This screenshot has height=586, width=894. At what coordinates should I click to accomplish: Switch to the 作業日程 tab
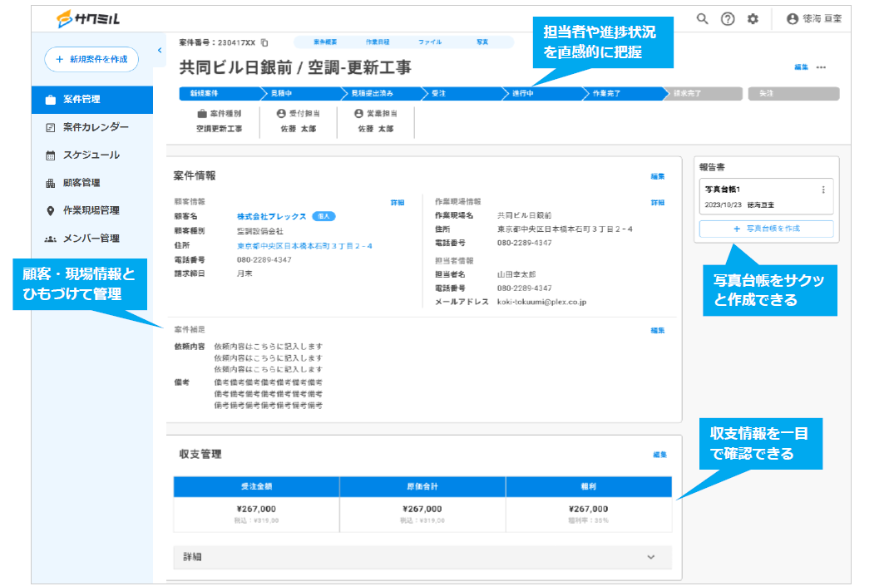click(378, 42)
